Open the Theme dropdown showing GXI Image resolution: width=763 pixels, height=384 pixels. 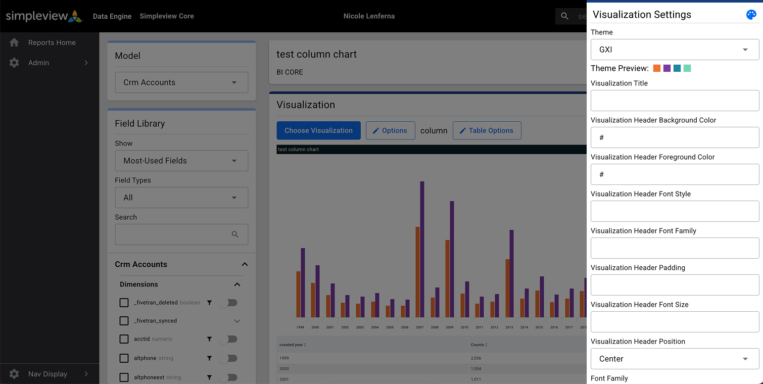[x=675, y=50]
